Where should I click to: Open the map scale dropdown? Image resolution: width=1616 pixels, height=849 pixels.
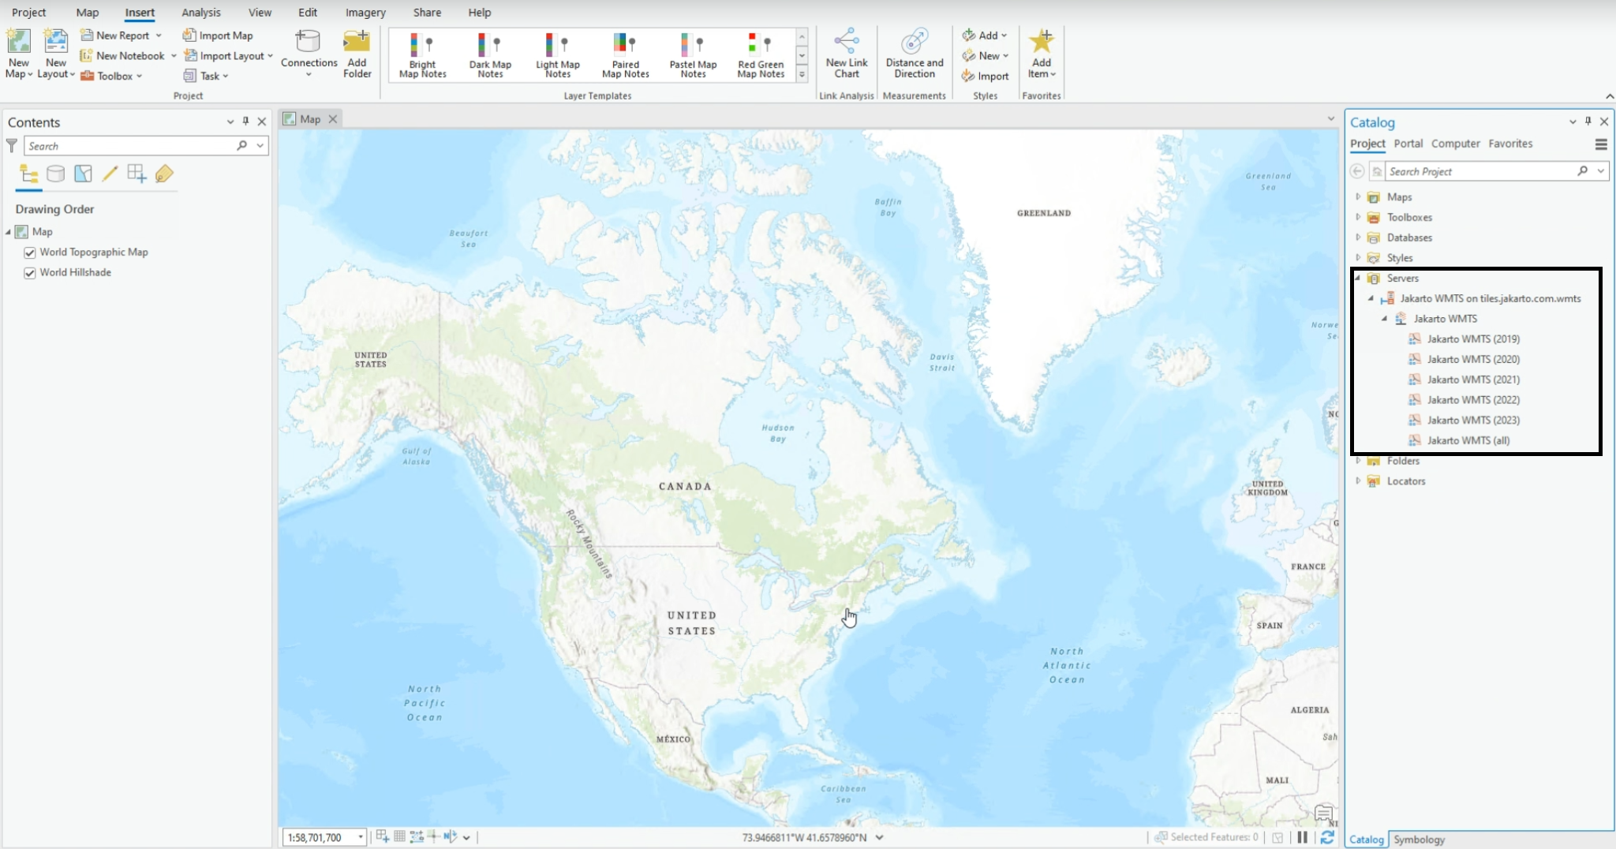coord(361,837)
